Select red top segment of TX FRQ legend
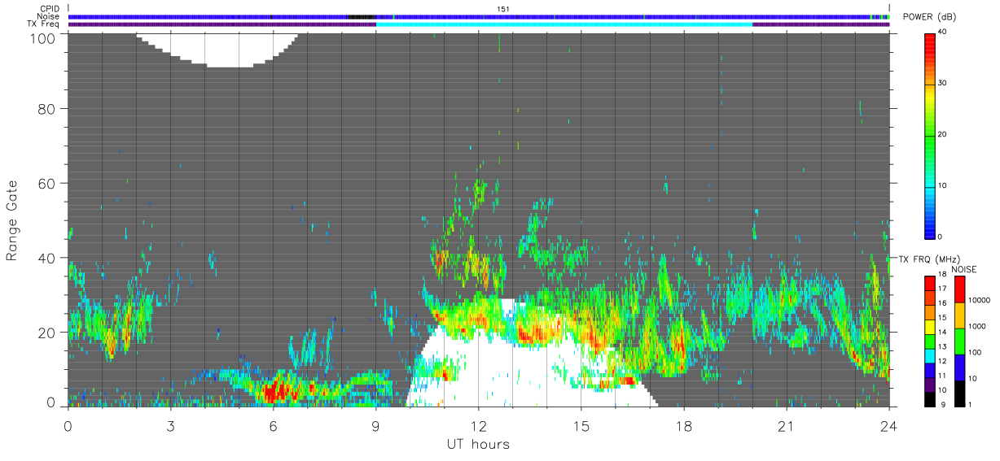The width and height of the screenshot is (1000, 461). (930, 283)
